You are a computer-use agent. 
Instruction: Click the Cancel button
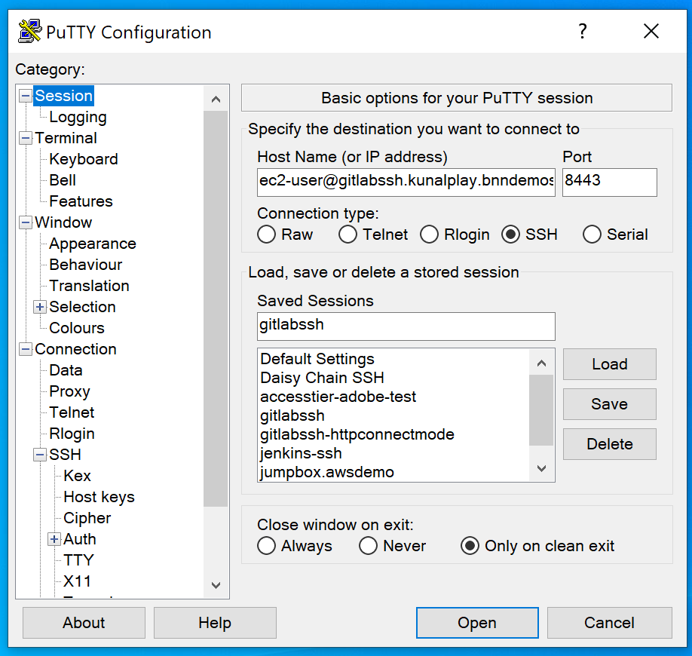pyautogui.click(x=610, y=623)
